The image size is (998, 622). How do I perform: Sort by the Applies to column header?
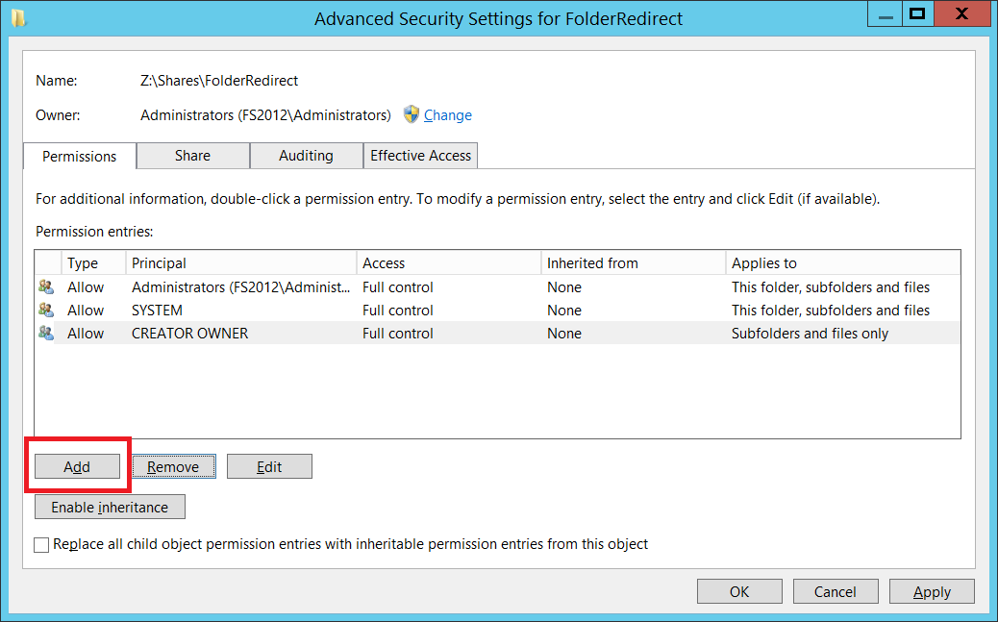coord(842,263)
